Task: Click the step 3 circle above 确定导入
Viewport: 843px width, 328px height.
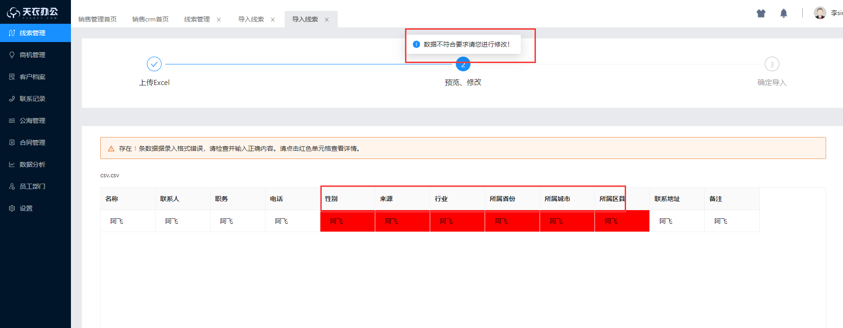Action: (772, 64)
